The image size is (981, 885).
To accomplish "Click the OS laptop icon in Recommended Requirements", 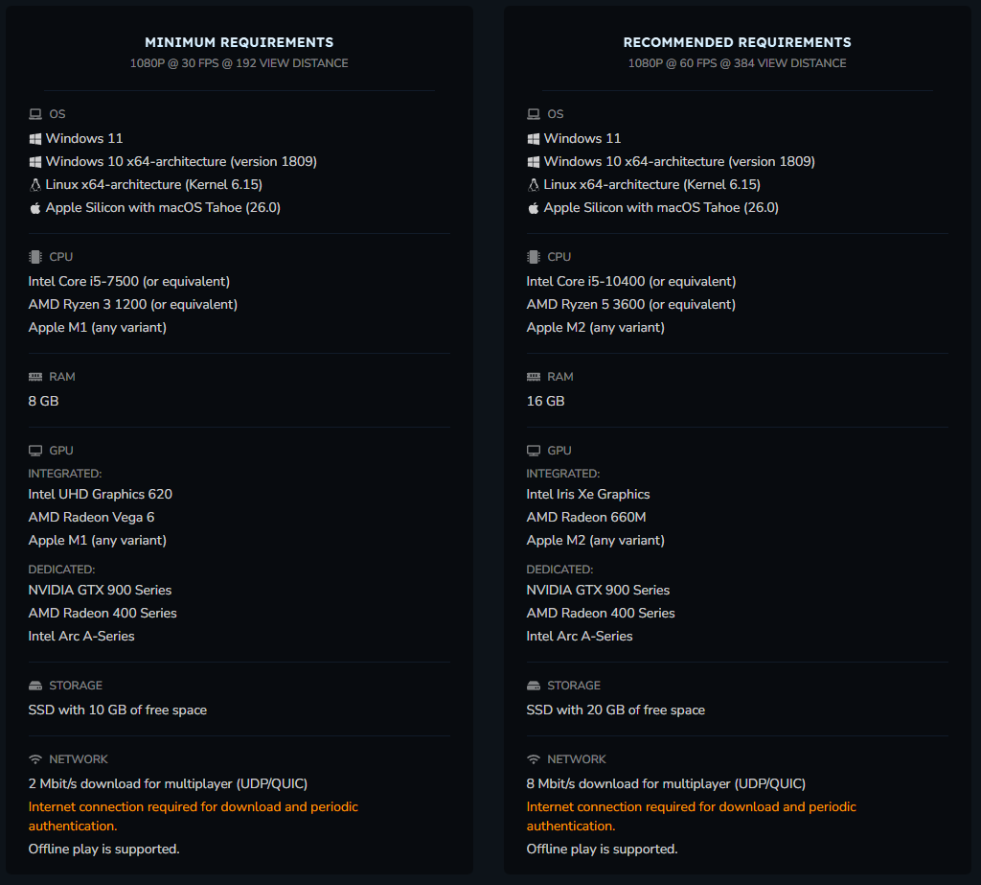I will tap(534, 114).
